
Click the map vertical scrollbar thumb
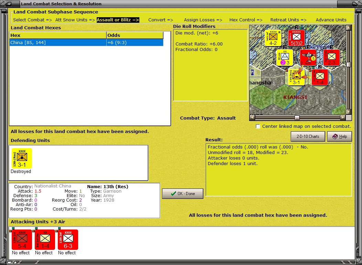tap(349, 64)
